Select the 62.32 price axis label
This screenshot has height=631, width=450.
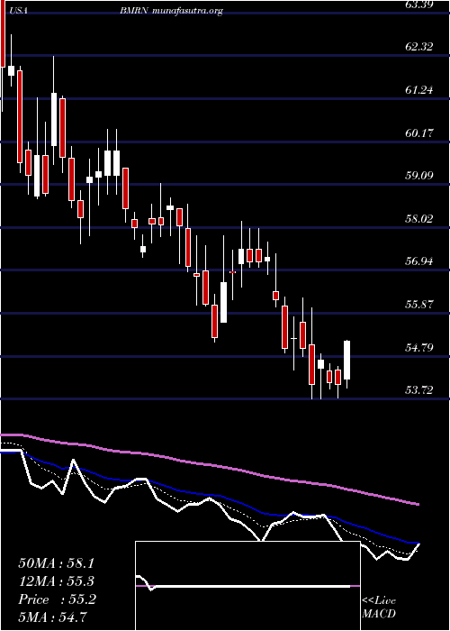tap(418, 47)
